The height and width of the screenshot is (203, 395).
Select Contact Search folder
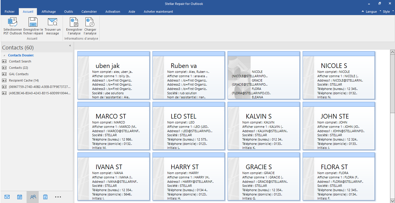click(20, 61)
